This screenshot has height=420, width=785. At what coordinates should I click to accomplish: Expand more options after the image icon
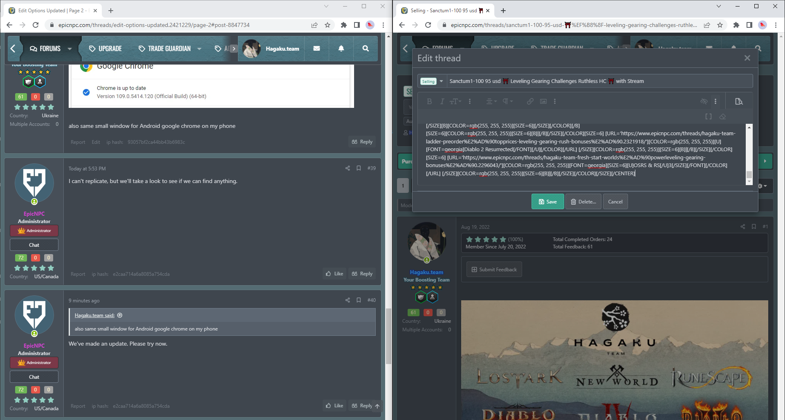coord(555,101)
